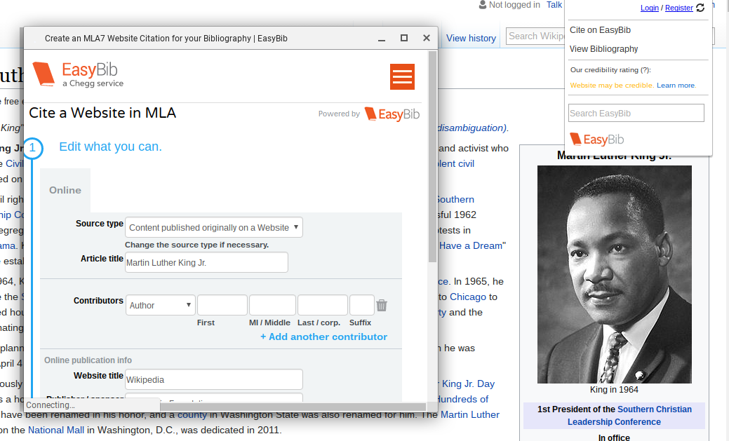Focus the Suffix contributor field
This screenshot has width=729, height=441.
coord(362,305)
